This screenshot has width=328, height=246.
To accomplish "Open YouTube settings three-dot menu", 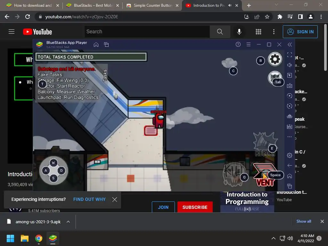I will pyautogui.click(x=274, y=32).
